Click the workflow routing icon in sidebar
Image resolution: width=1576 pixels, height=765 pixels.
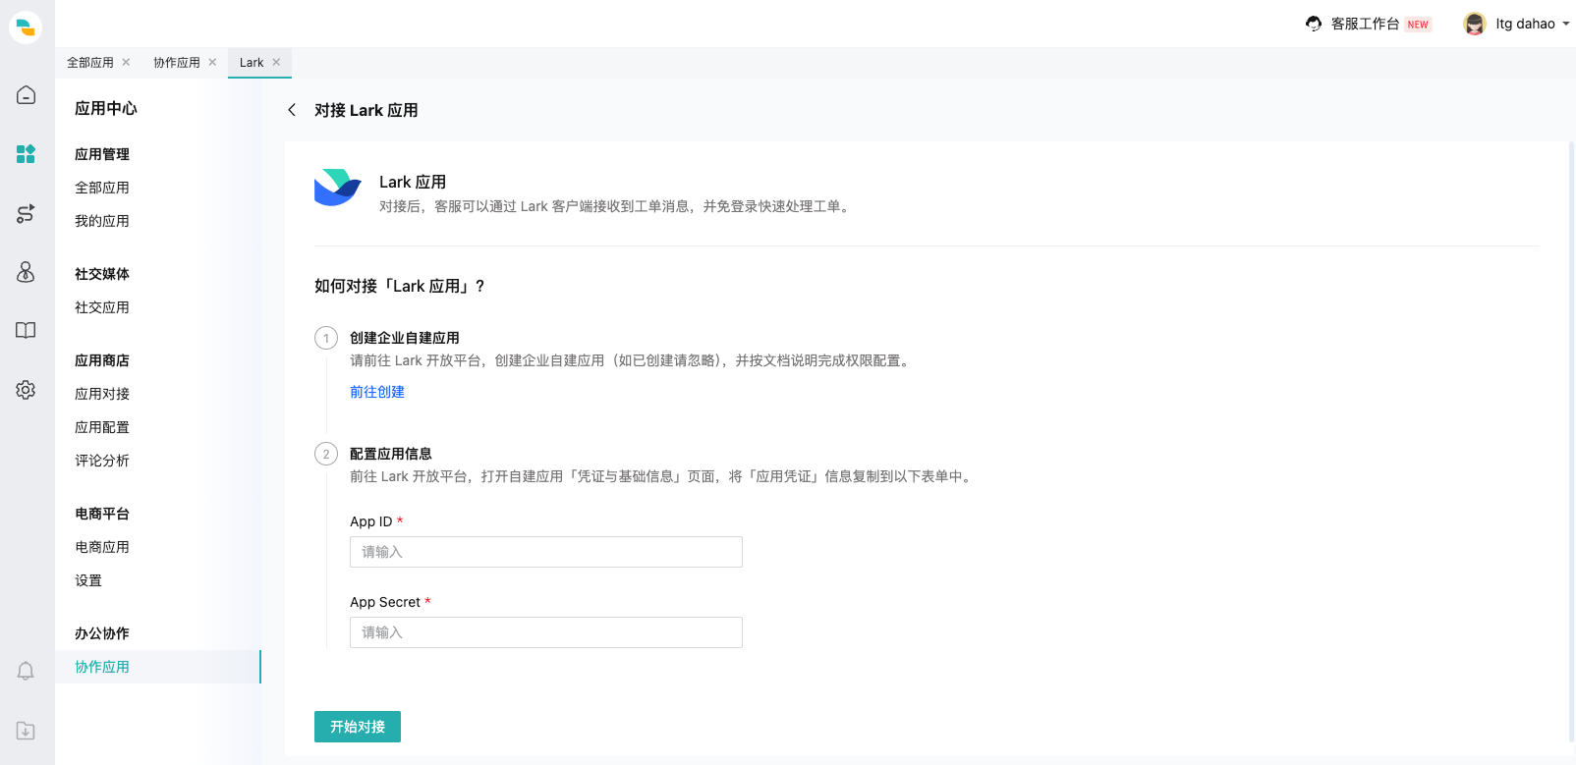(x=26, y=213)
